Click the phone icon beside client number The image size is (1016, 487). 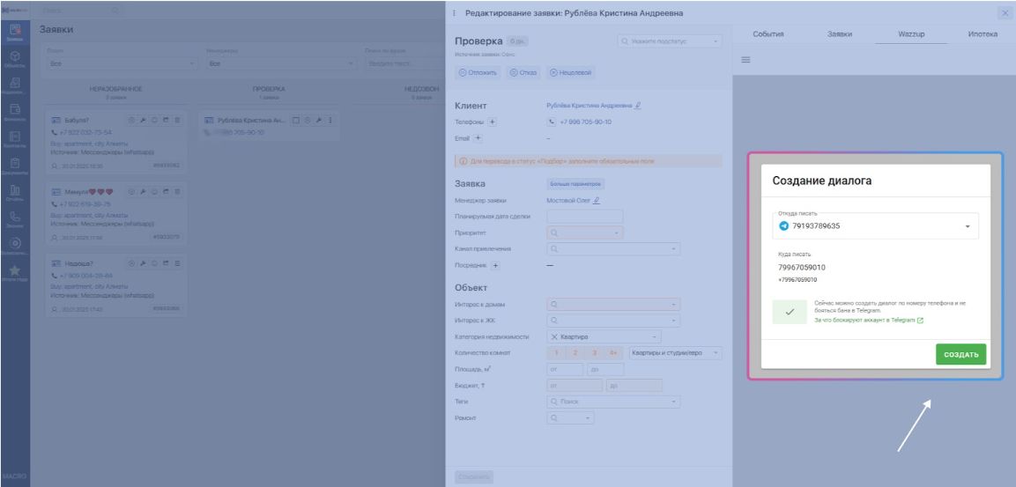tap(552, 122)
